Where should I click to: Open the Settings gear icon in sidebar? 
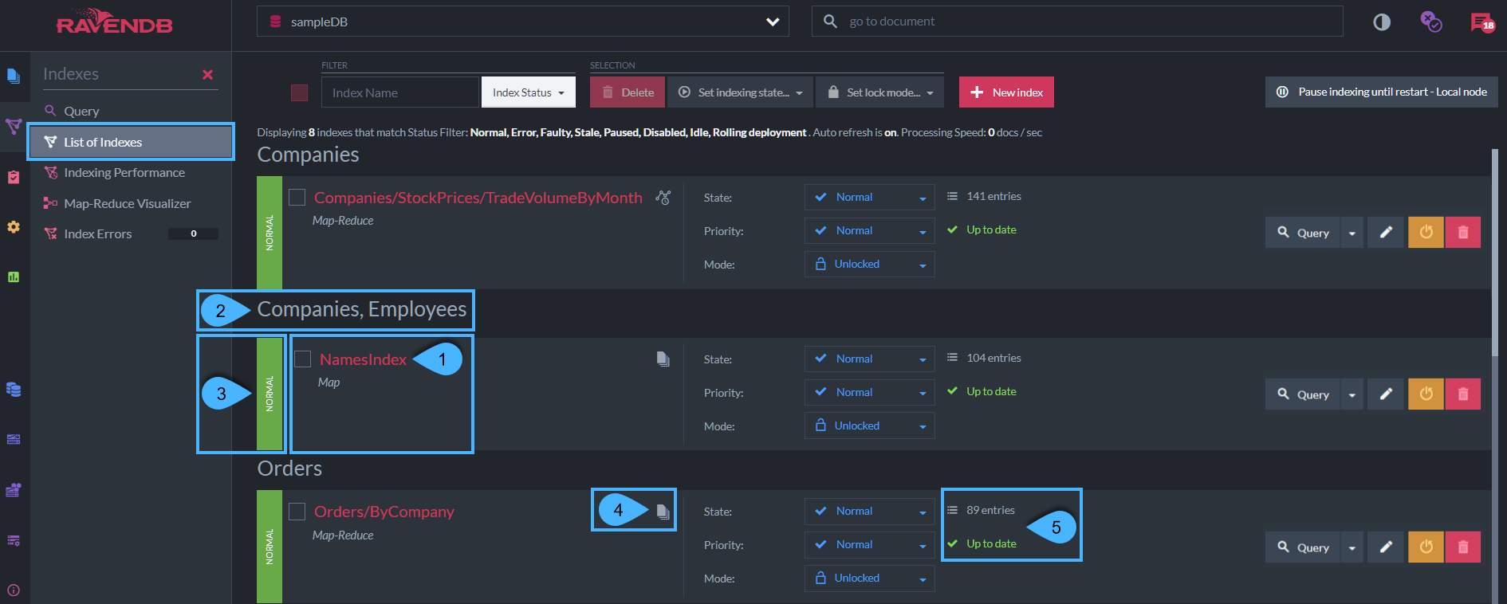pyautogui.click(x=14, y=227)
